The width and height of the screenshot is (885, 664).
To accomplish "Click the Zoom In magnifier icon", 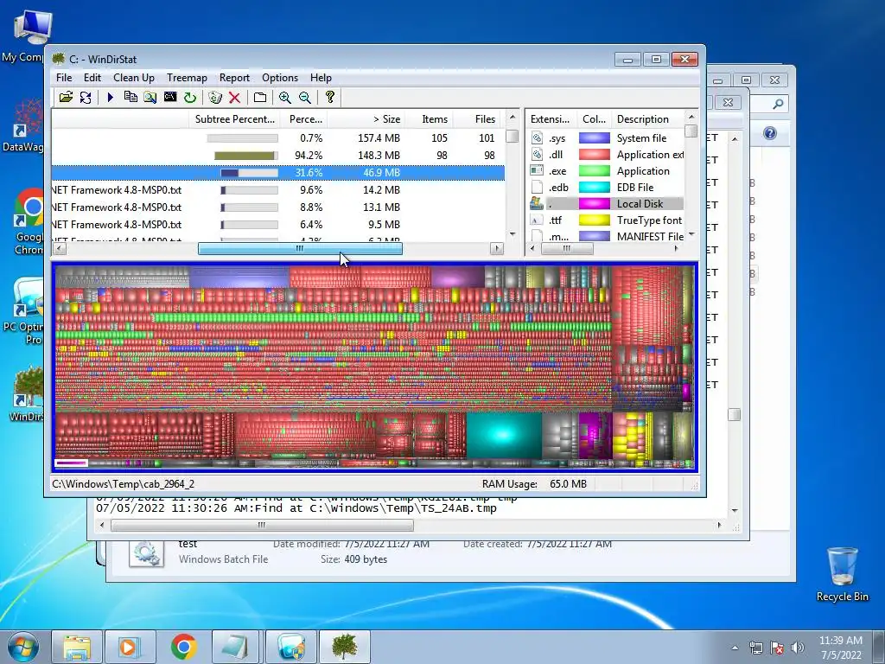I will click(285, 97).
